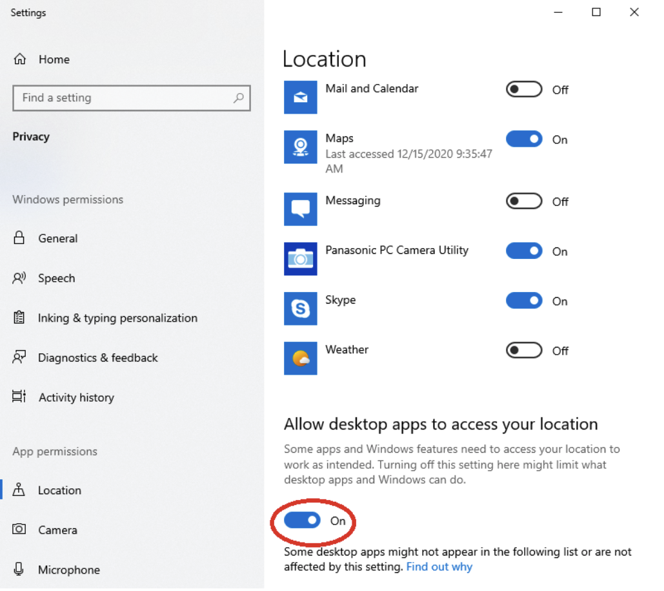
Task: Open Activity history settings
Action: pyautogui.click(x=77, y=397)
